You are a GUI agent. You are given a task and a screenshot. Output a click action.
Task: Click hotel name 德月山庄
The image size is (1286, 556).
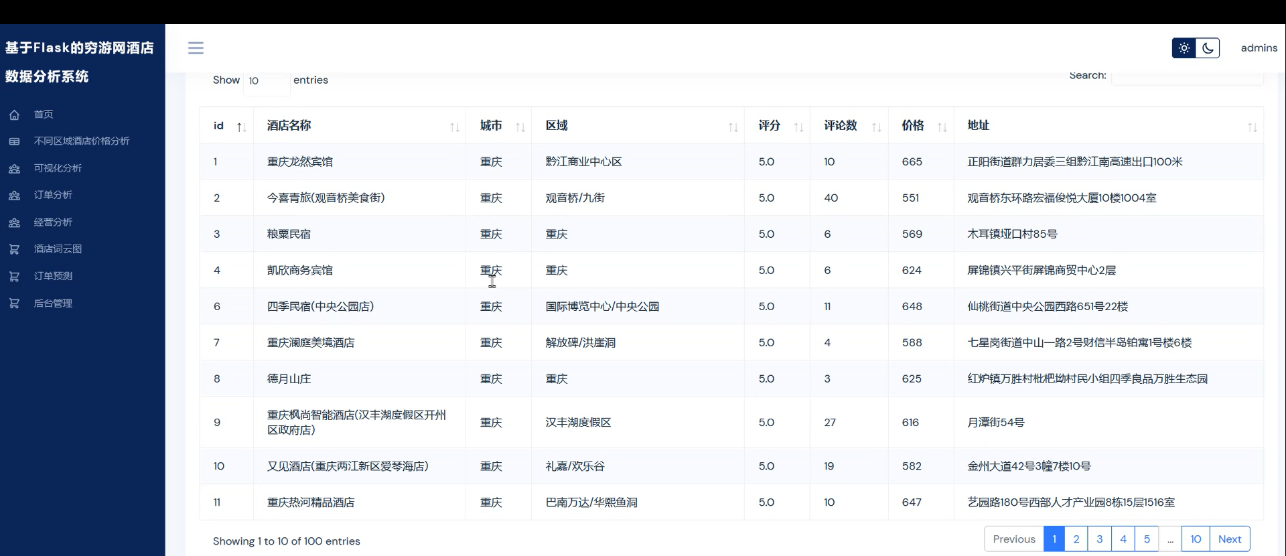click(x=289, y=378)
